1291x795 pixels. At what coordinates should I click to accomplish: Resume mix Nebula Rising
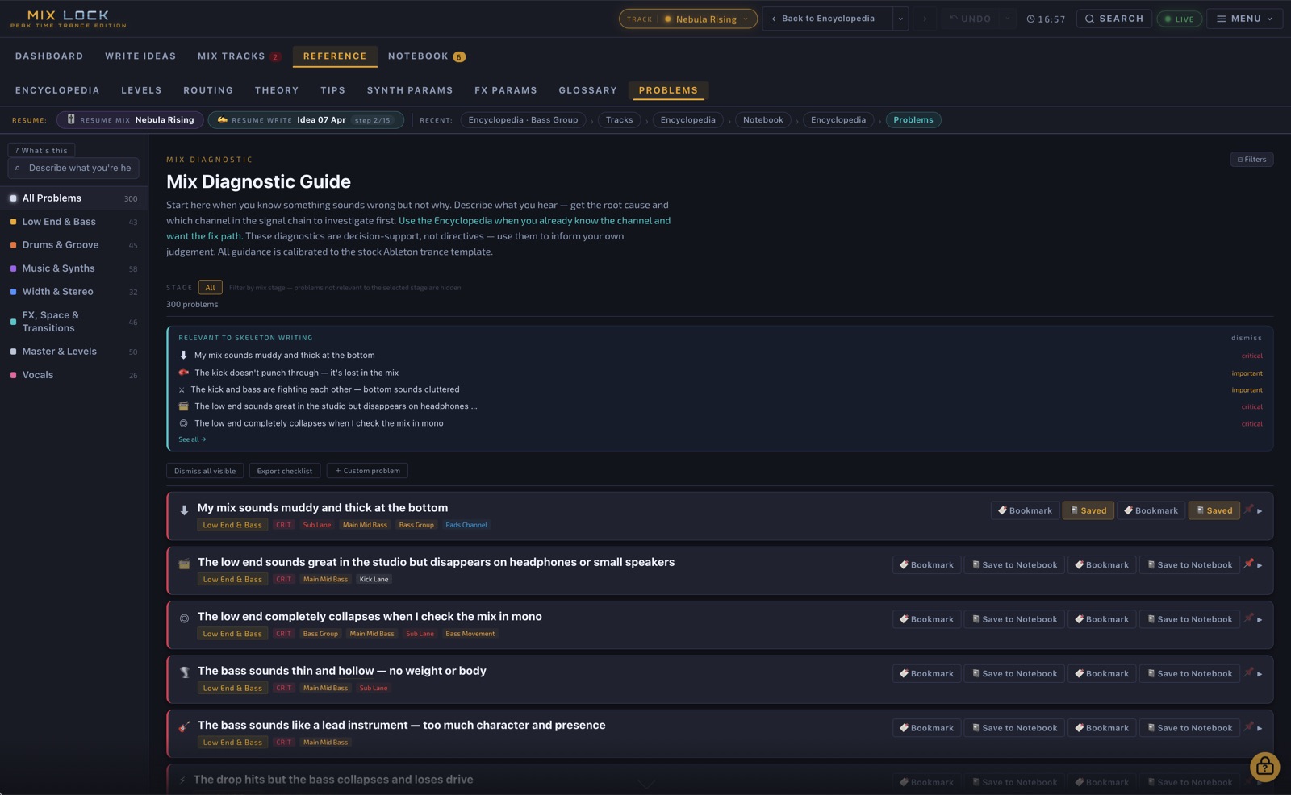[130, 120]
